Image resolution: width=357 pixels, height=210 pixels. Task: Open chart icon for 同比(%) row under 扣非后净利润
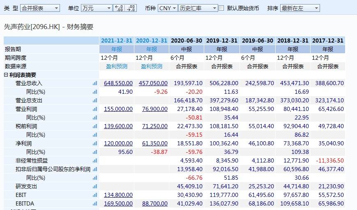tap(95, 178)
